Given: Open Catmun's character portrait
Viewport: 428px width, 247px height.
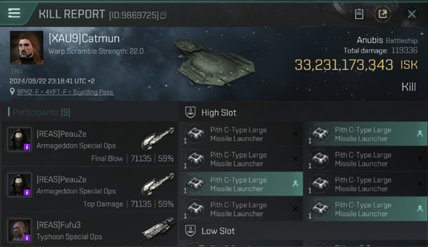Looking at the screenshot, I should tap(27, 47).
